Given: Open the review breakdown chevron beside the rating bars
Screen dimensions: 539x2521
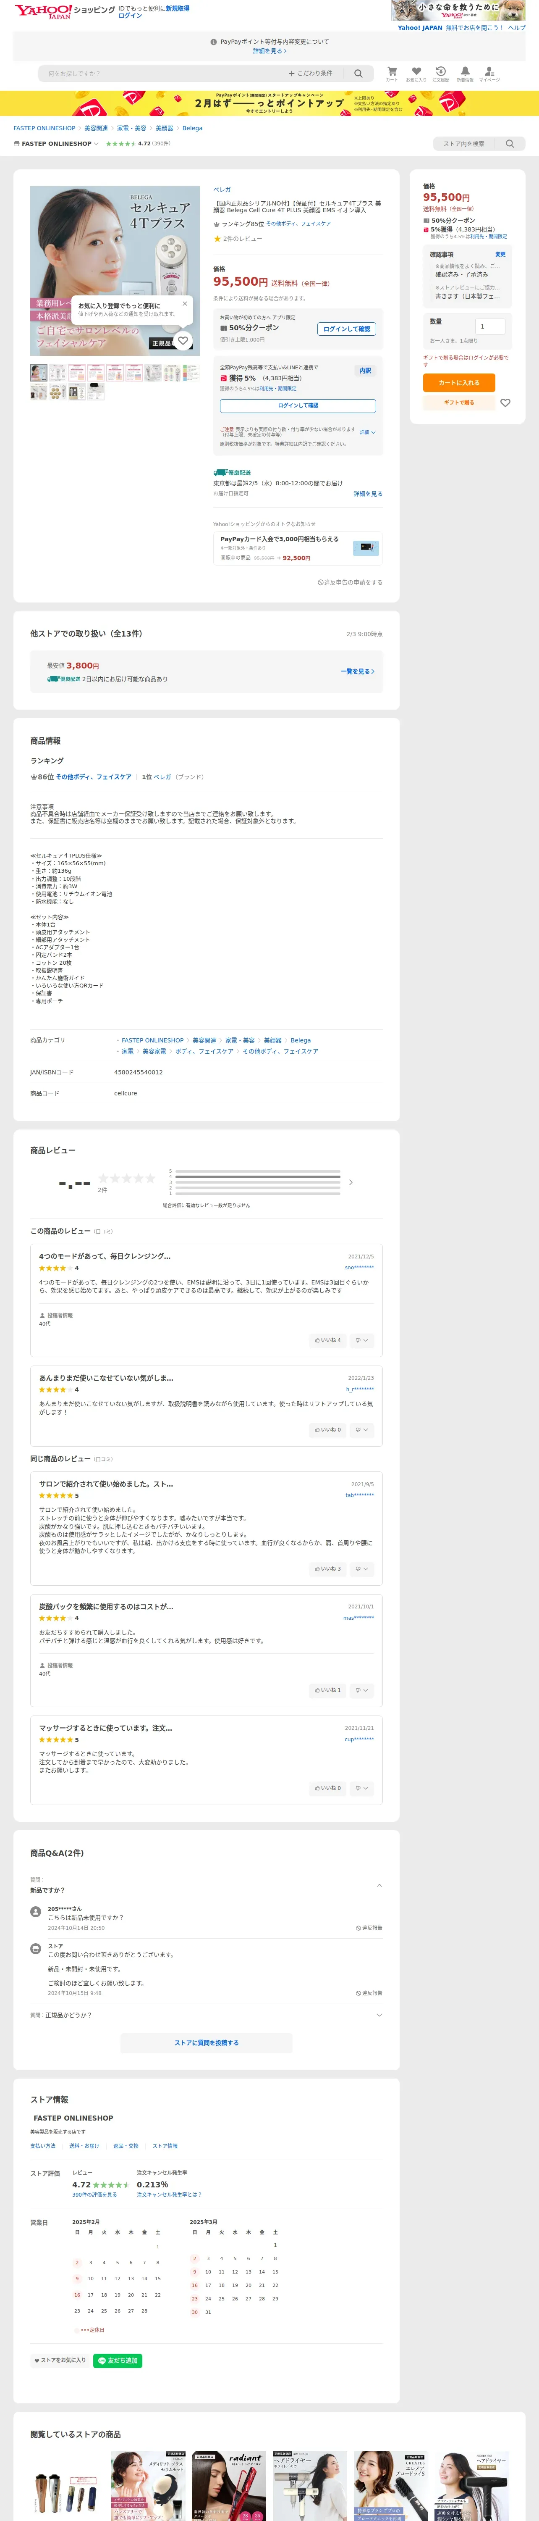Looking at the screenshot, I should click(x=351, y=1182).
